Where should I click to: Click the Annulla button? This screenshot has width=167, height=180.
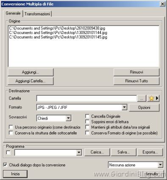(x=152, y=174)
